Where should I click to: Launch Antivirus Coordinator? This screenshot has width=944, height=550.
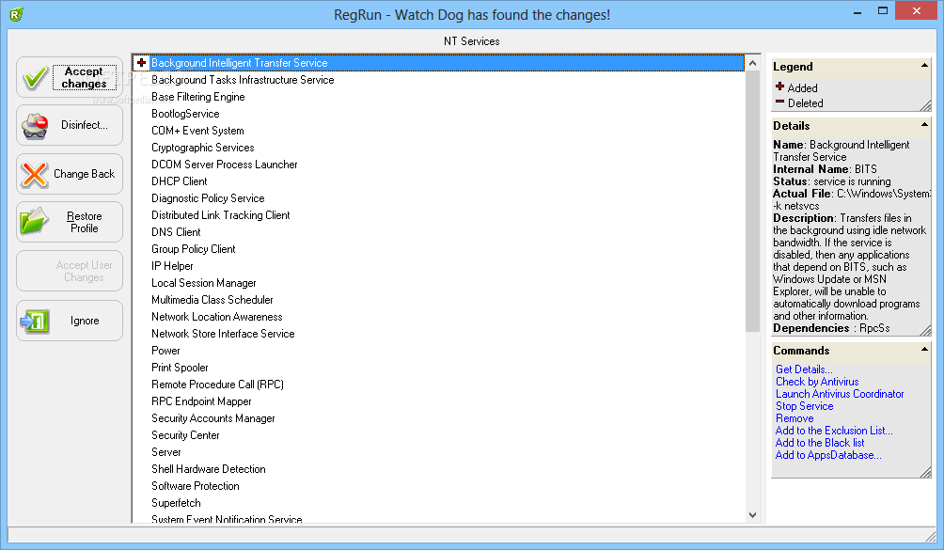(x=840, y=394)
